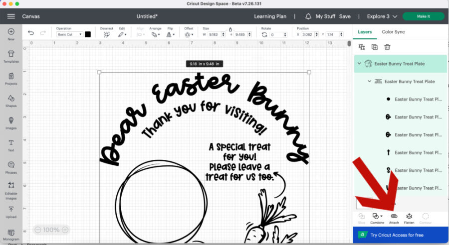This screenshot has width=449, height=245.
Task: Open the Shapes tool
Action: [x=11, y=100]
